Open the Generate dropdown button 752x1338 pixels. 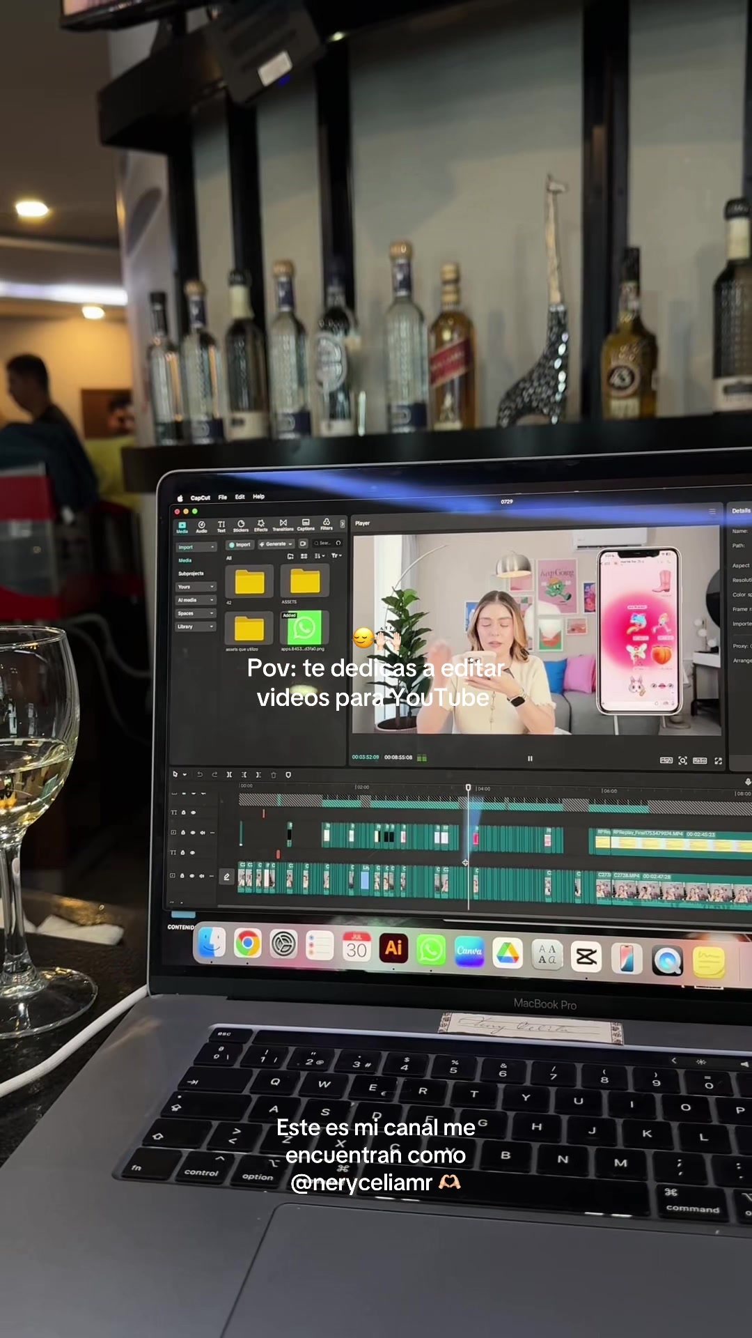point(276,544)
